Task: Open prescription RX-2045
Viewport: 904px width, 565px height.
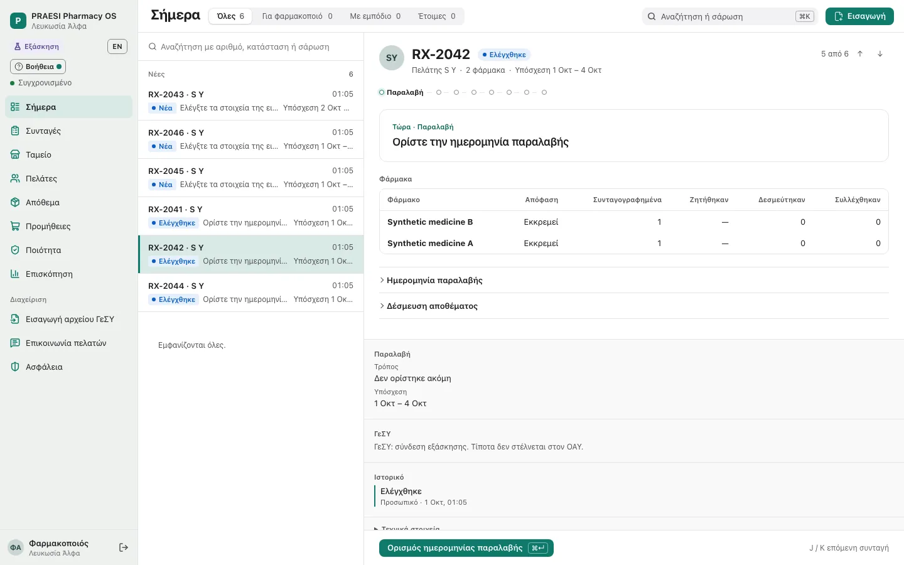Action: [x=250, y=178]
